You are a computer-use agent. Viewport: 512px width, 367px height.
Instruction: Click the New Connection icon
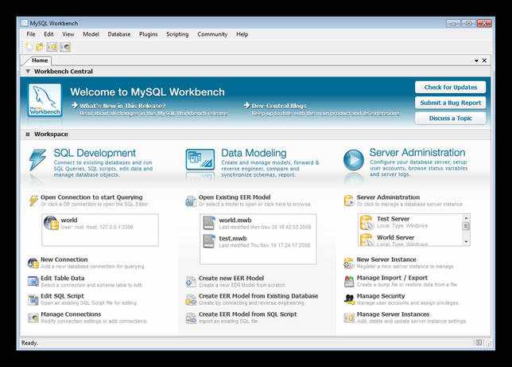pos(33,263)
